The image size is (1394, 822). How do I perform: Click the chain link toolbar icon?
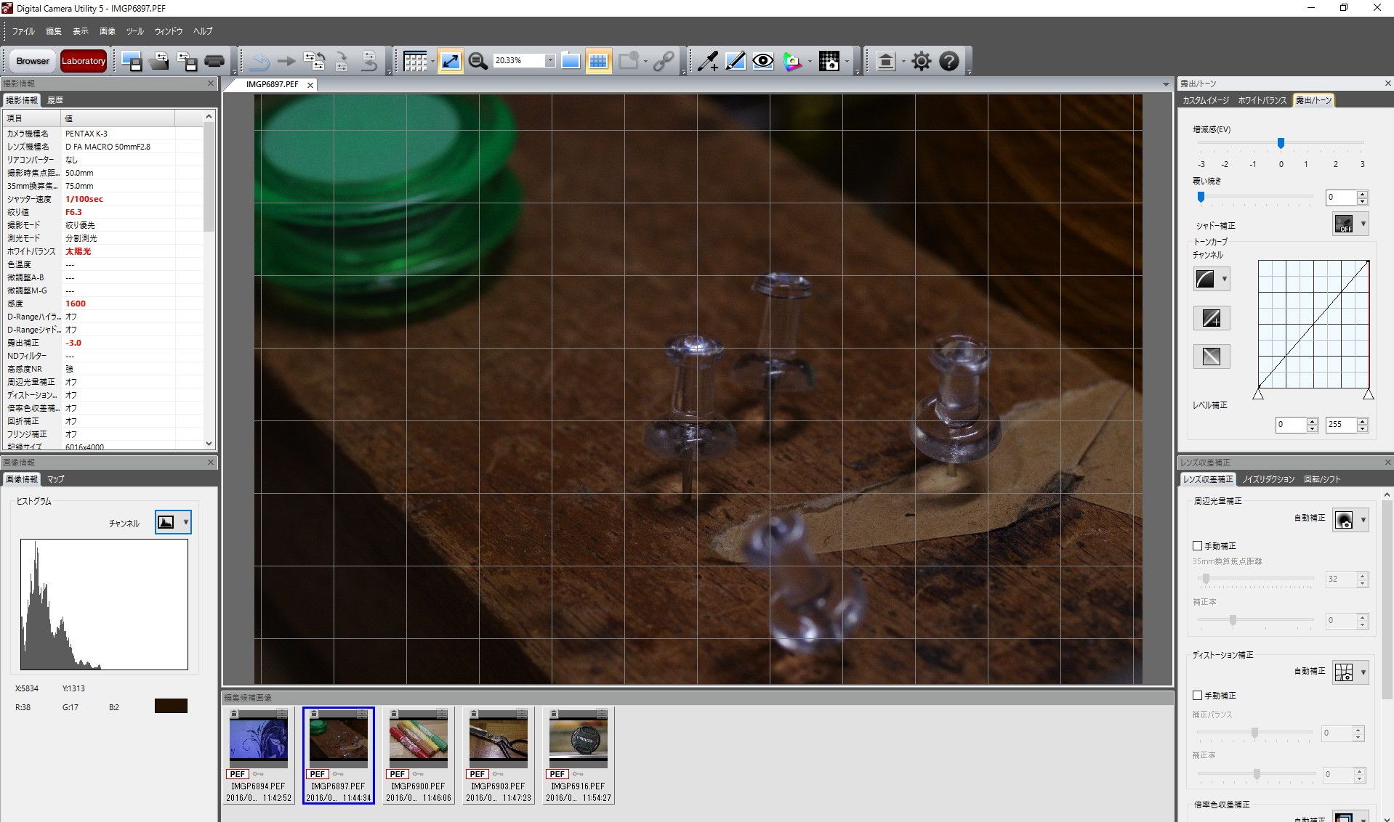tap(663, 61)
